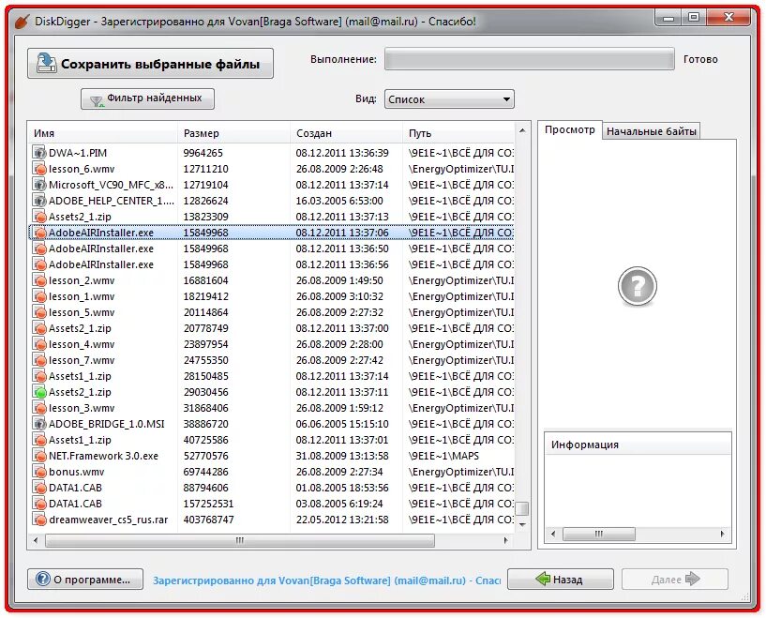Click the icon beside Assets1_1.zip sized 40725586
This screenshot has height=618, width=766.
click(x=39, y=440)
